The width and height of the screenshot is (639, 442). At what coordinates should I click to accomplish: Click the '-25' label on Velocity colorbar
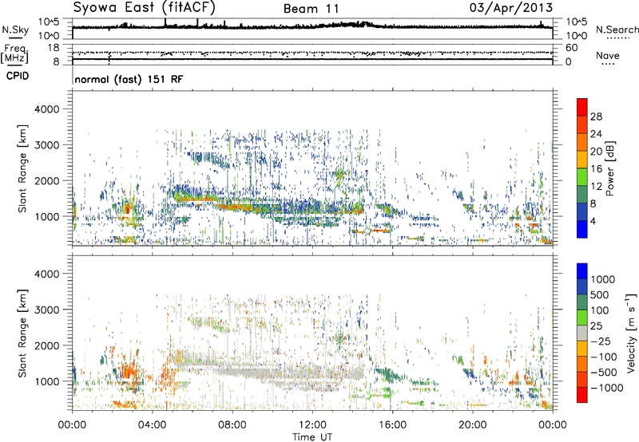(601, 341)
